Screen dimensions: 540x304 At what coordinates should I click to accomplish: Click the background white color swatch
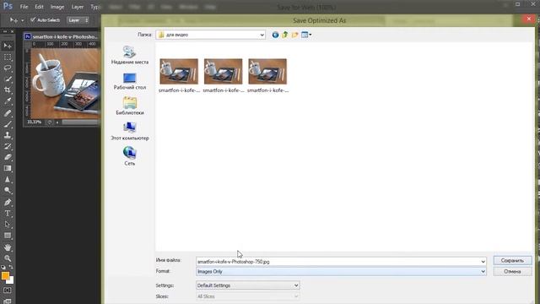[11, 281]
